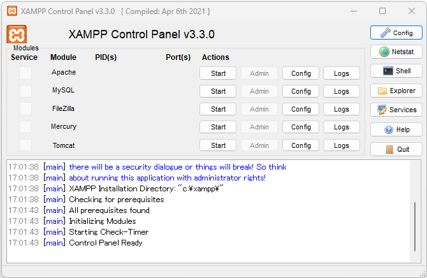
Task: Open Apache Logs menu
Action: coord(342,73)
